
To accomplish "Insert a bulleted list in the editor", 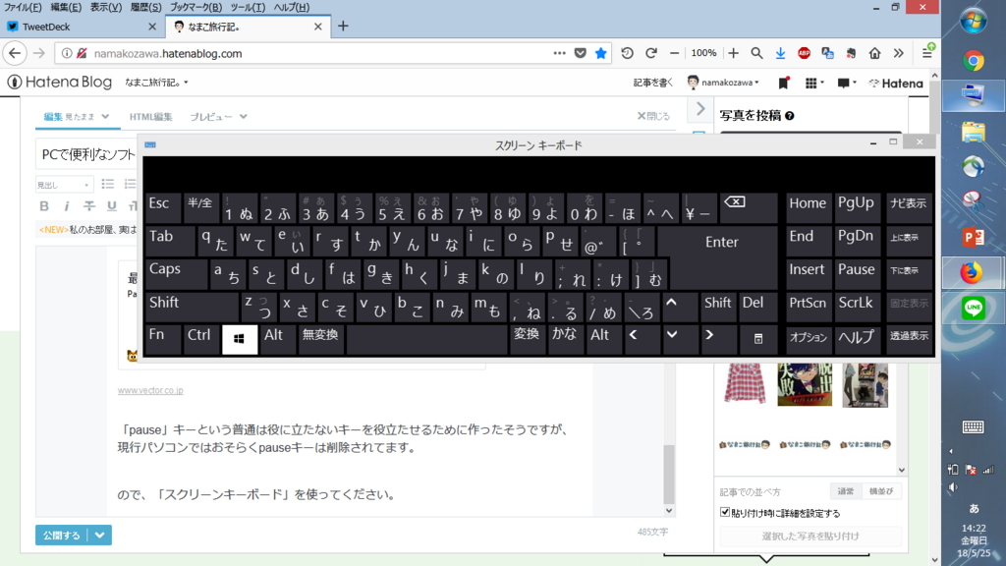I will (x=108, y=183).
